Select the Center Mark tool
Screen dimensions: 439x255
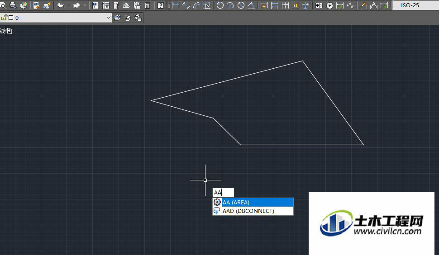click(329, 5)
